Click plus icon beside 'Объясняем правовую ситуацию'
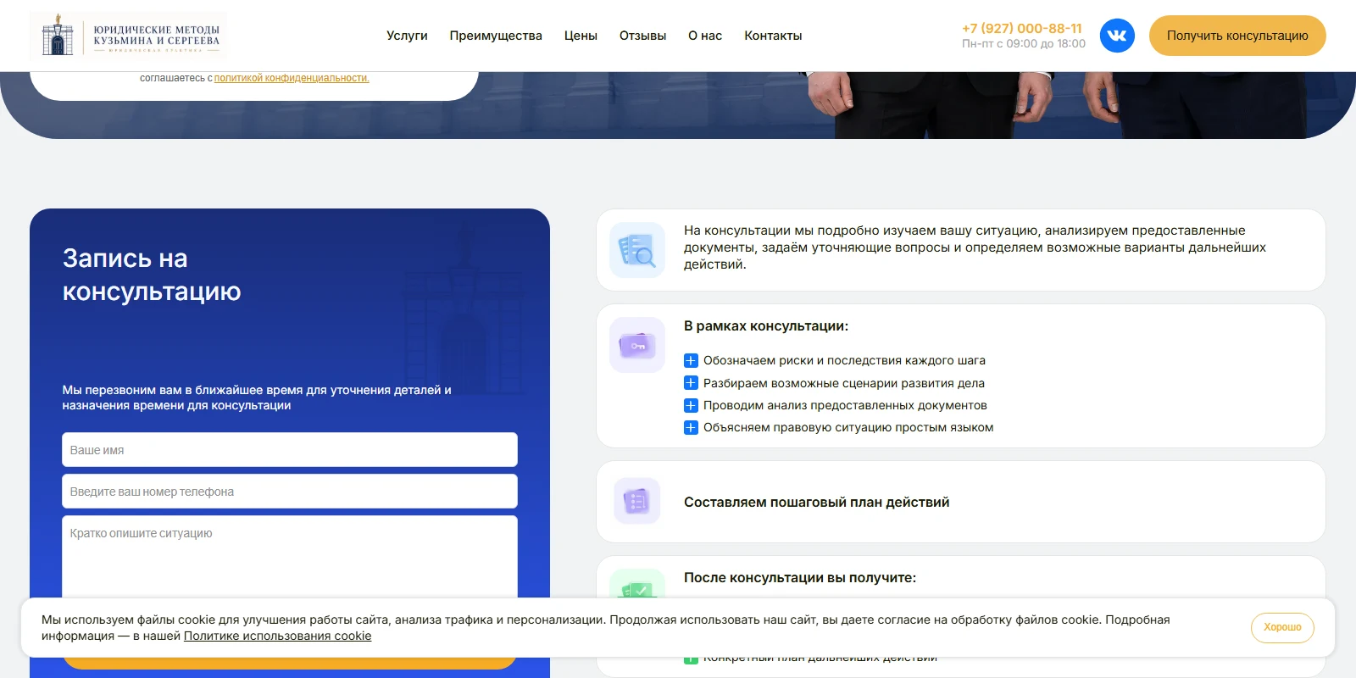1356x678 pixels. 691,427
